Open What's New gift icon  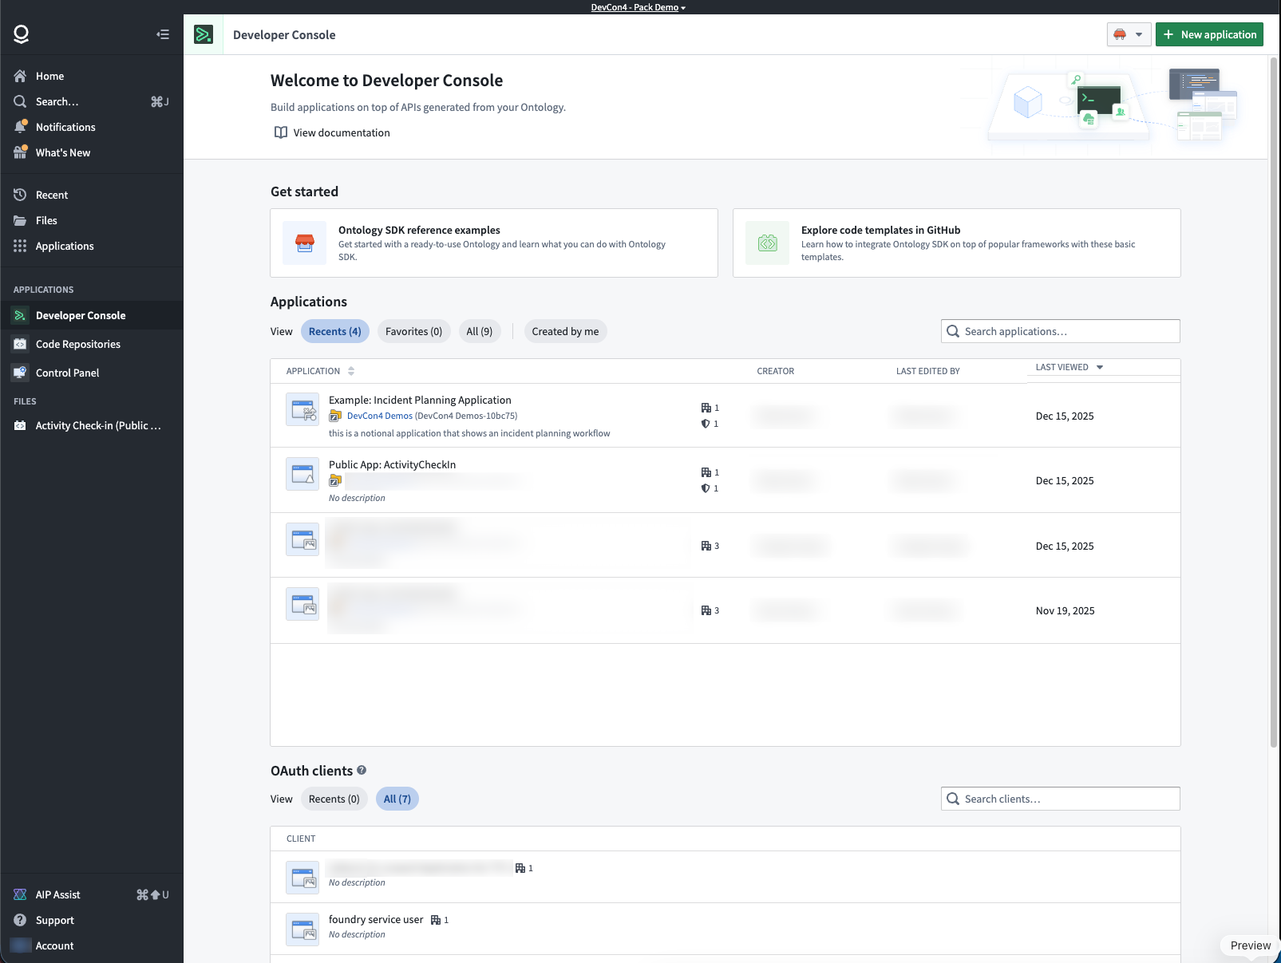[x=21, y=152]
